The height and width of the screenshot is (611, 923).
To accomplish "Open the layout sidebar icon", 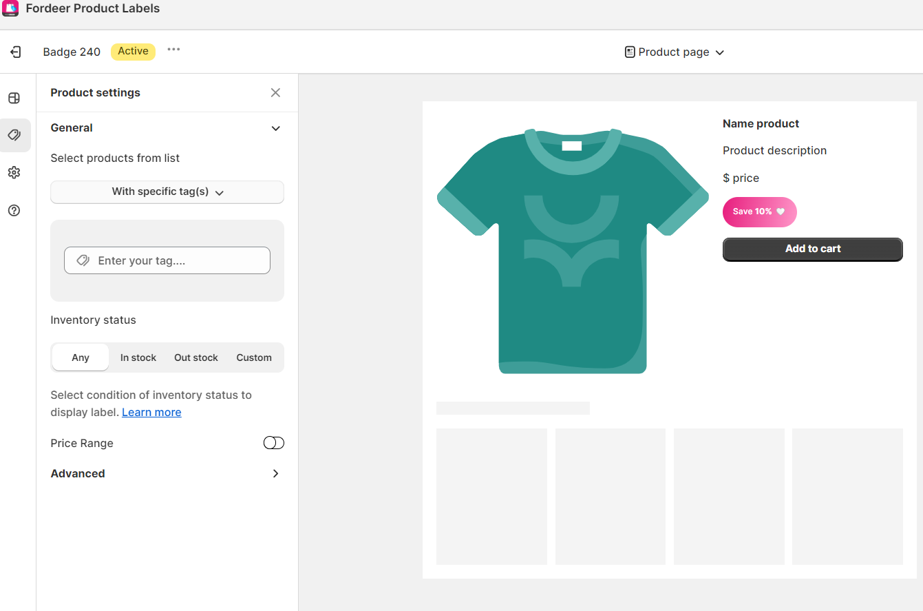I will pyautogui.click(x=14, y=98).
